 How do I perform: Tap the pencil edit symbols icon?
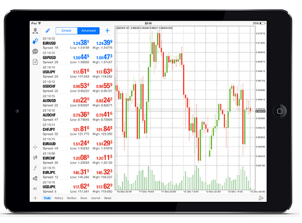tap(48, 30)
